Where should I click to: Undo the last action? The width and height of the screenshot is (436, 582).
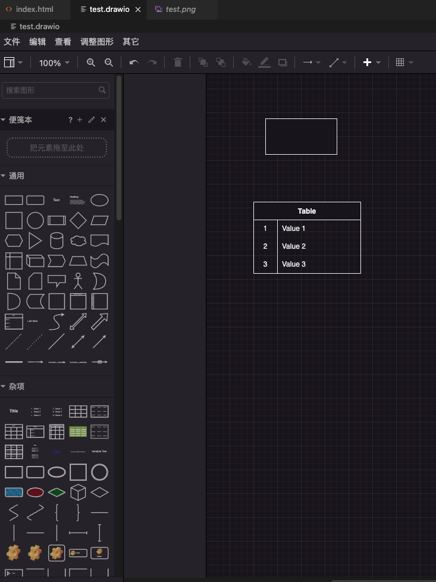tap(134, 62)
